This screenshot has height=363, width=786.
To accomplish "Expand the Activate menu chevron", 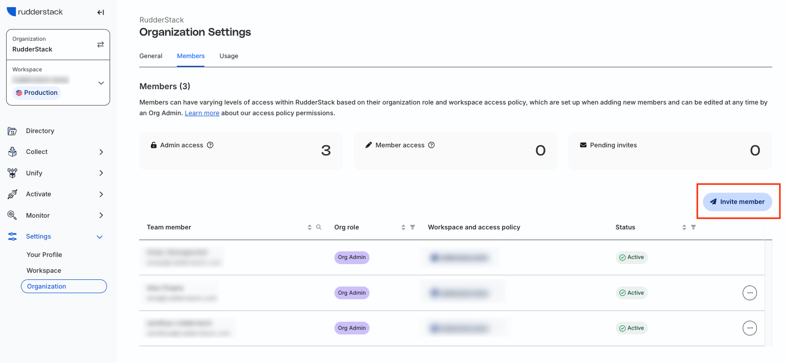I will tap(101, 194).
